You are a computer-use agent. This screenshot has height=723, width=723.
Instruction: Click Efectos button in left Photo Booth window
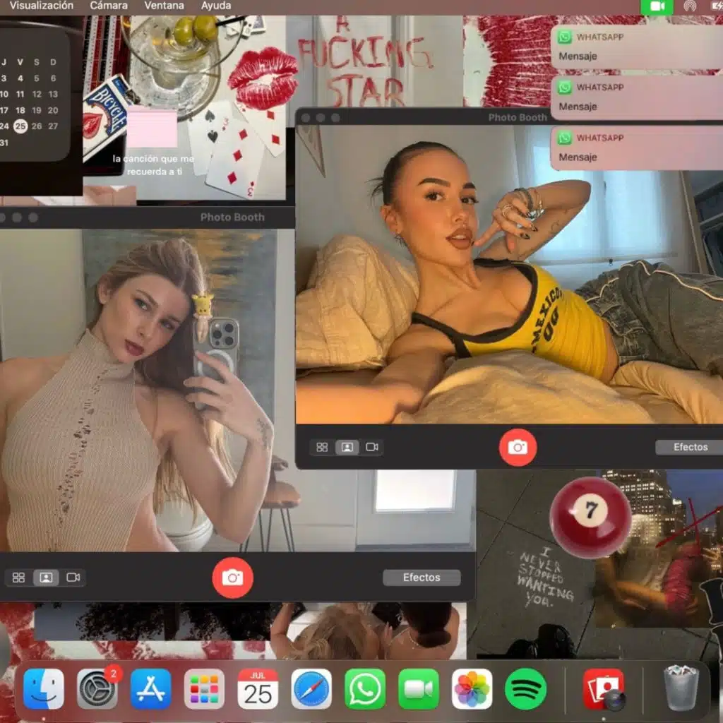422,578
